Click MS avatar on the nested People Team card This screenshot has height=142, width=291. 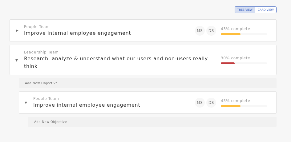(x=200, y=103)
